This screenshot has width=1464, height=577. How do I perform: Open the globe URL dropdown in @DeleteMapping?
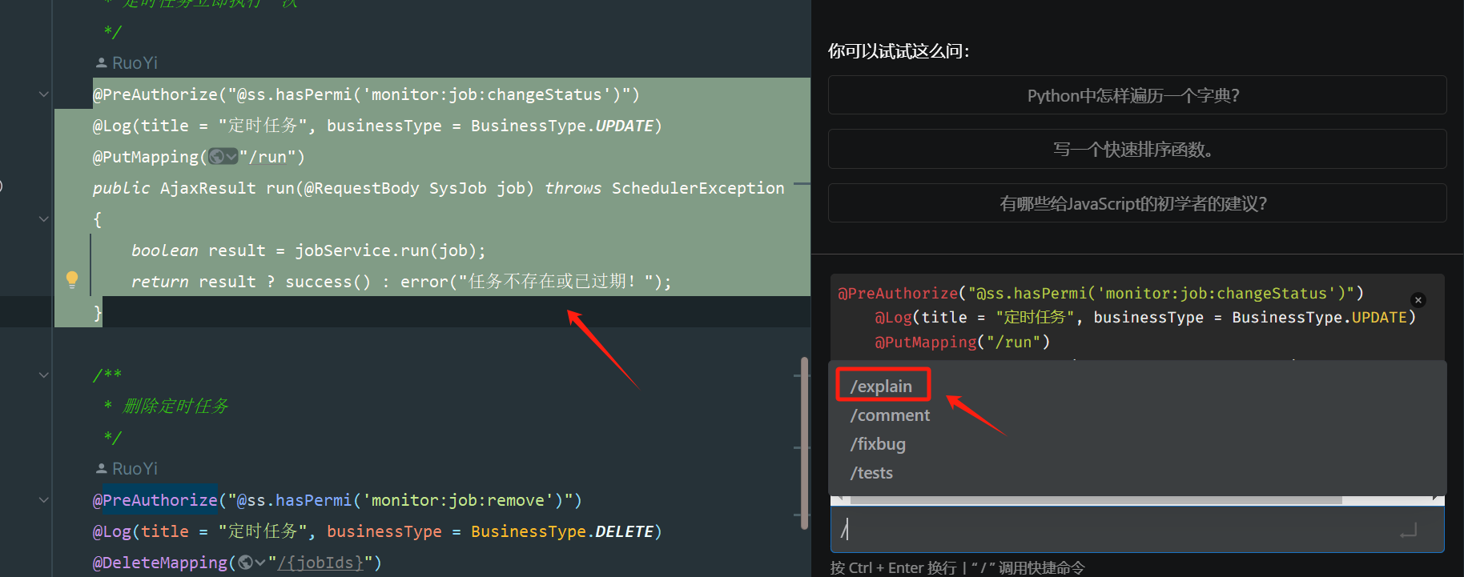251,563
